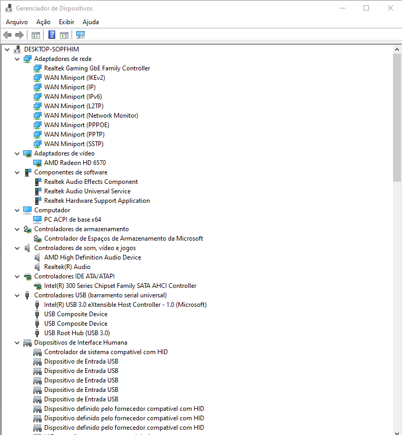This screenshot has width=402, height=435.
Task: Select AMD High Definition Audio Device
Action: [93, 257]
